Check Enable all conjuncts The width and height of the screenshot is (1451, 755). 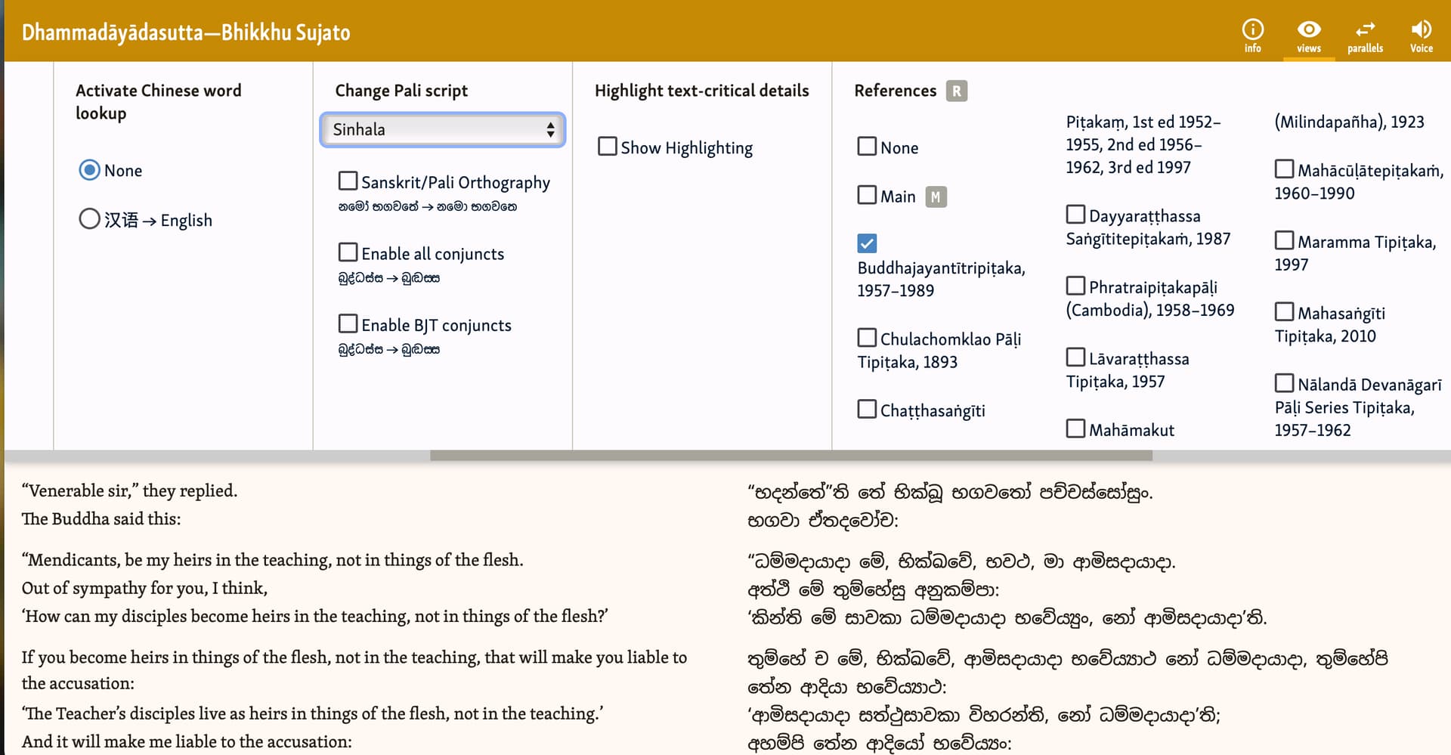click(x=348, y=252)
